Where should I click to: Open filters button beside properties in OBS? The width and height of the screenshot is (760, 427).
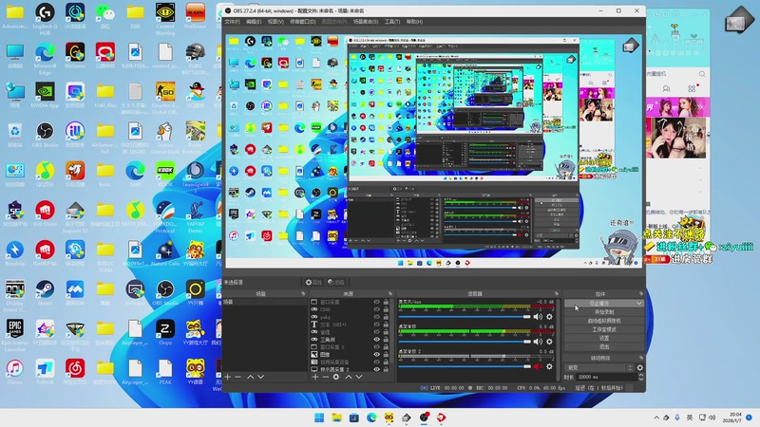pyautogui.click(x=336, y=282)
